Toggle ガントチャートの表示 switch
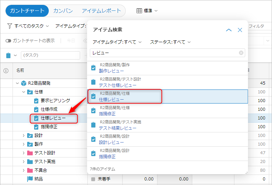The width and height of the screenshot is (272, 185). click(8, 41)
